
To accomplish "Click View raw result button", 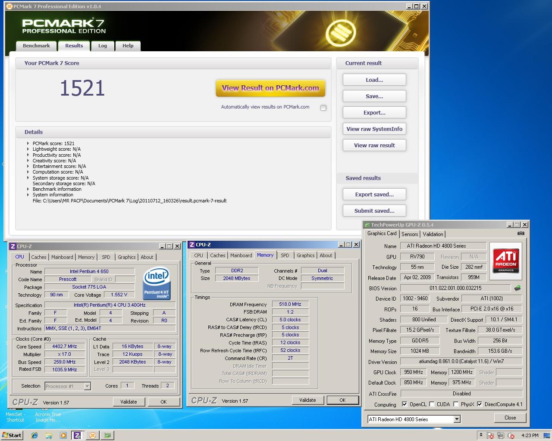I will [374, 145].
